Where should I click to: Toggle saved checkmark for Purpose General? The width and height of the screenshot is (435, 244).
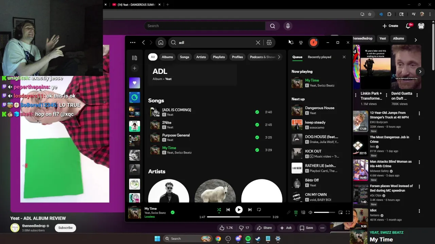tap(257, 137)
